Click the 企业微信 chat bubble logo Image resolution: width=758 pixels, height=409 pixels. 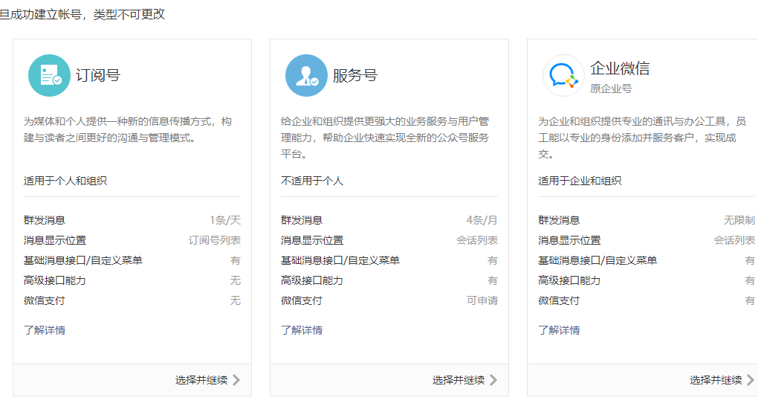point(563,76)
